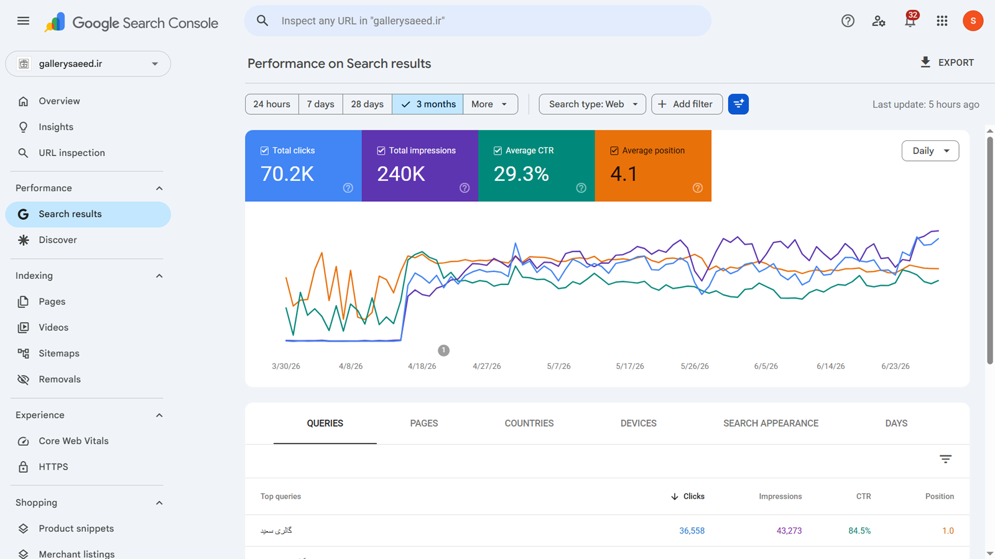The height and width of the screenshot is (559, 995).
Task: Open the notifications bell
Action: pos(910,20)
